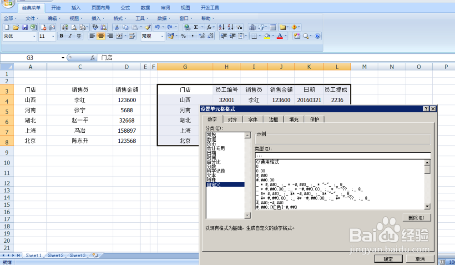Click the 取消 button
This screenshot has height=265, width=455.
(x=420, y=259)
